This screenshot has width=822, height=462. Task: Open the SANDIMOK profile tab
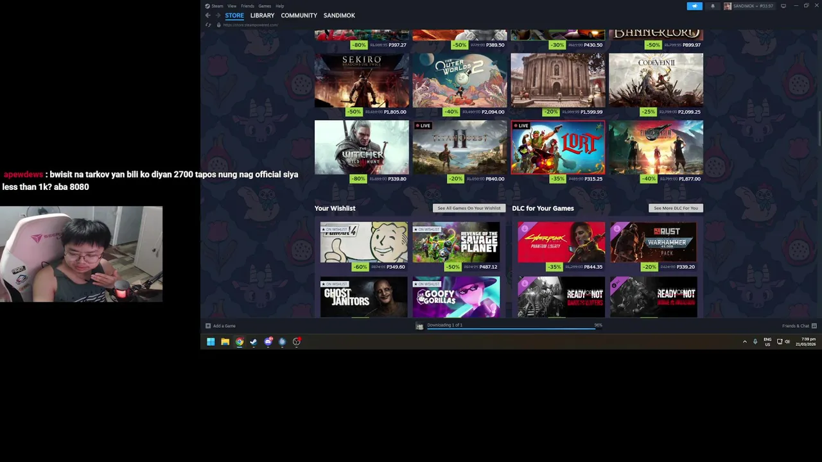[x=339, y=15]
